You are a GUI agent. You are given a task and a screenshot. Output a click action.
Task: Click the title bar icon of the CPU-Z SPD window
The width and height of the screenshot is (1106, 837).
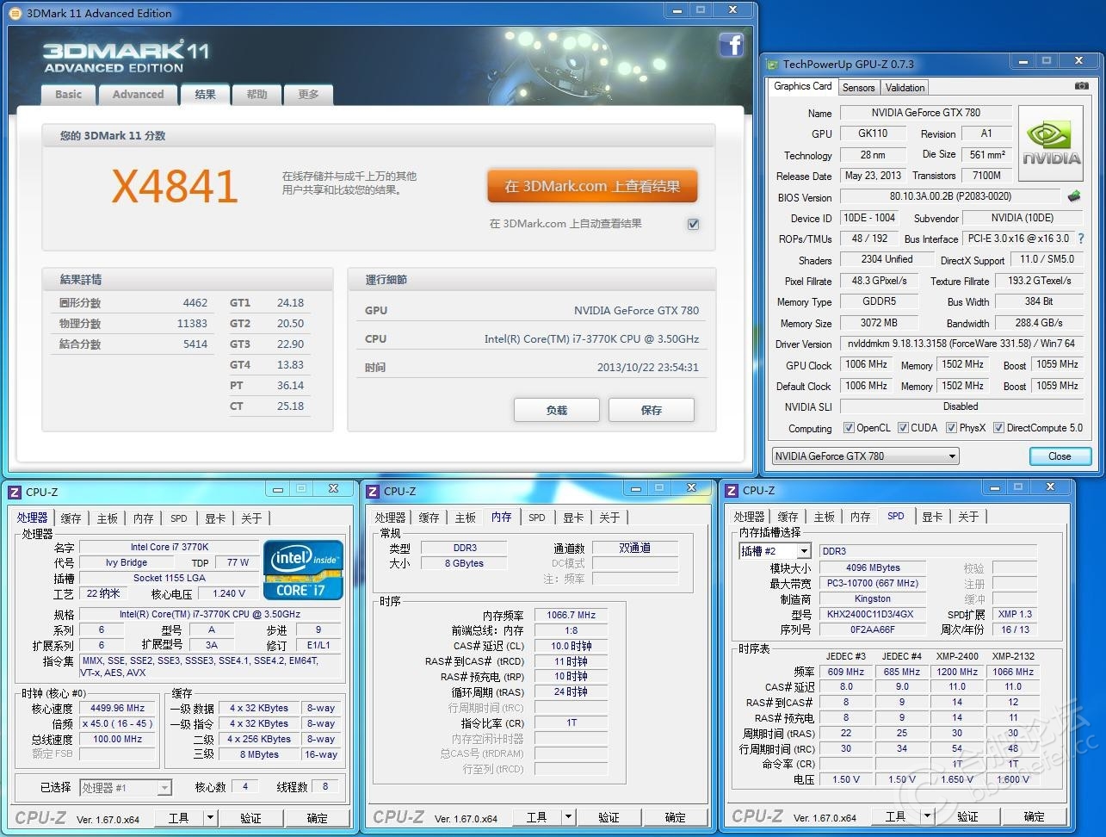tap(732, 490)
